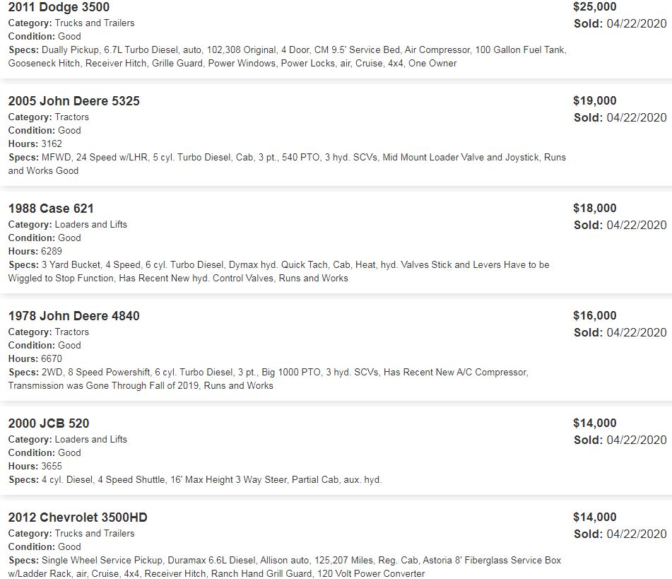This screenshot has height=579, width=672.
Task: Click the Category line under 2011 Dodge 3500
Action: [71, 23]
